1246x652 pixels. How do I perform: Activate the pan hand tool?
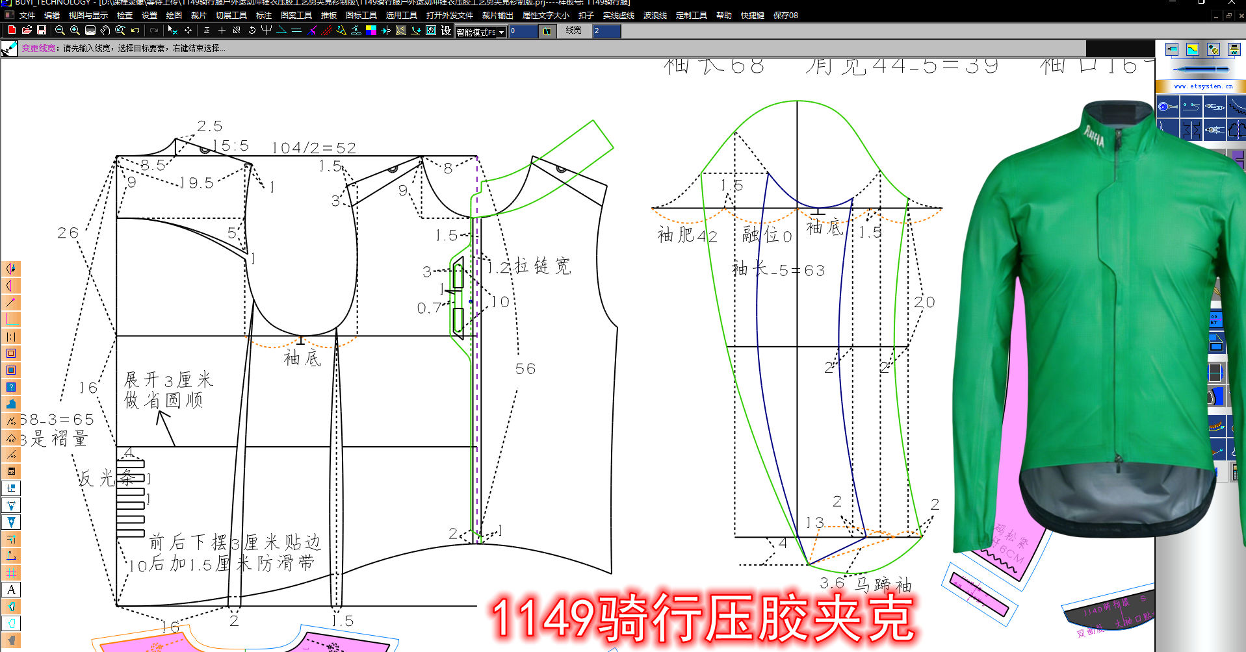[x=105, y=31]
